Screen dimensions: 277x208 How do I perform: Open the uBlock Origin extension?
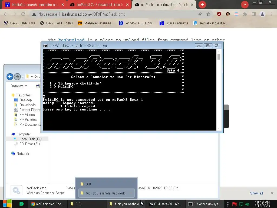219,14
